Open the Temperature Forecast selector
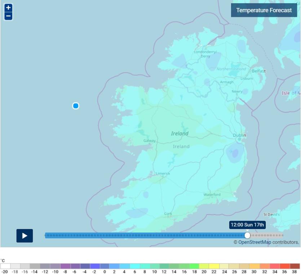Screen dimensions: 301x275 click(x=264, y=10)
